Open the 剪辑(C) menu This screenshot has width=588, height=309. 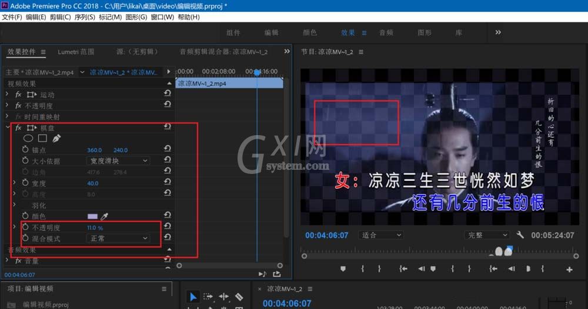pyautogui.click(x=61, y=17)
